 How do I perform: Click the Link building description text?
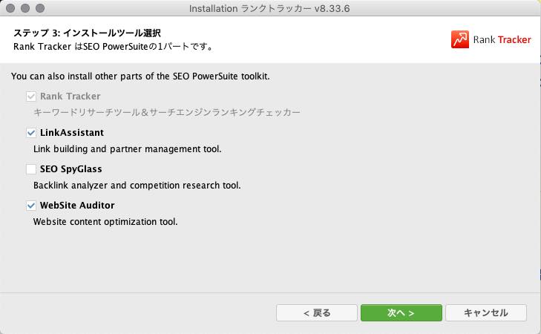click(128, 149)
